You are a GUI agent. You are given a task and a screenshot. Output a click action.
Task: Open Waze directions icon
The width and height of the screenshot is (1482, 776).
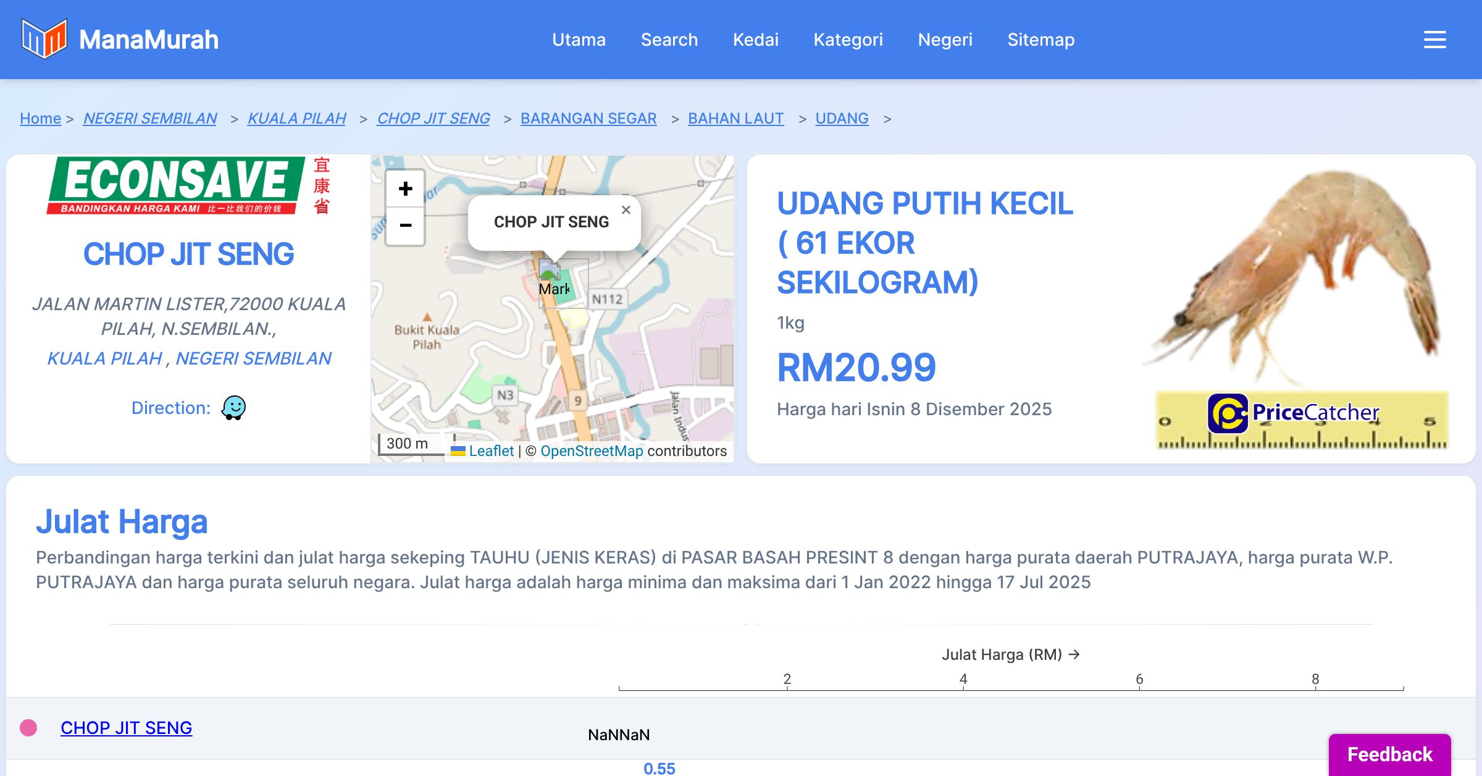click(233, 408)
